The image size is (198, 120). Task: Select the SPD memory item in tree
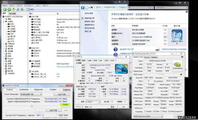[x=12, y=34]
